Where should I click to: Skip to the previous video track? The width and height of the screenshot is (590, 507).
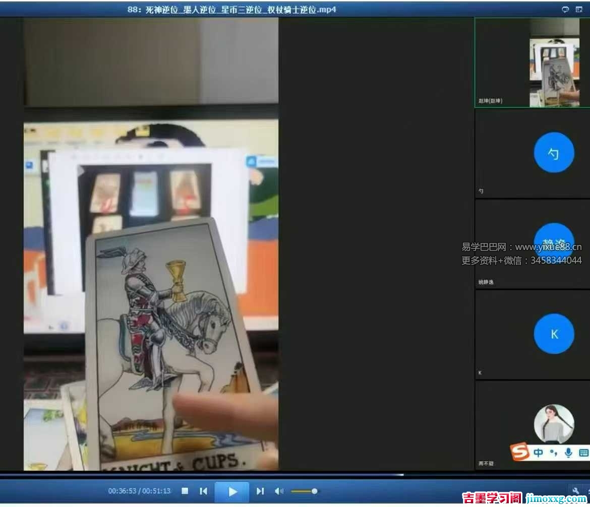click(x=203, y=491)
